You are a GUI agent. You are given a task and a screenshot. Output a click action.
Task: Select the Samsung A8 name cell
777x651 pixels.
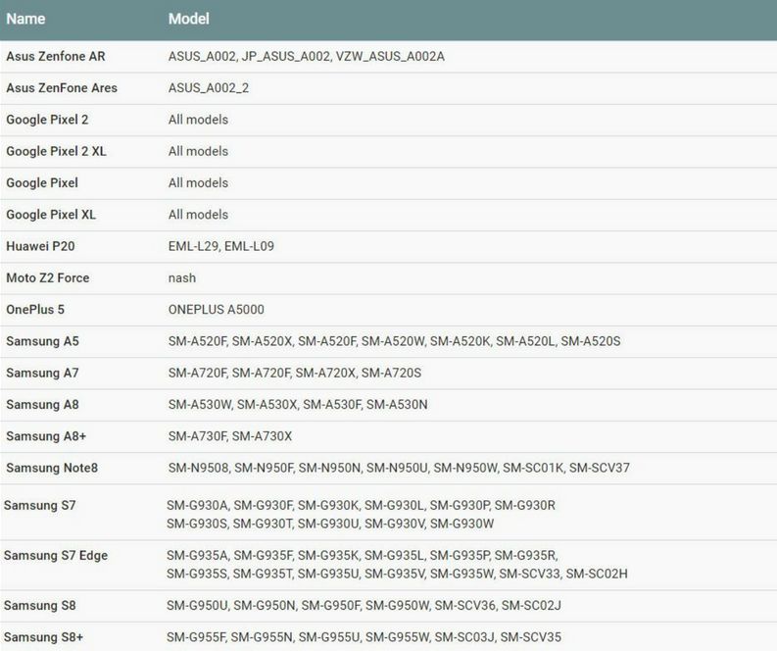point(42,405)
